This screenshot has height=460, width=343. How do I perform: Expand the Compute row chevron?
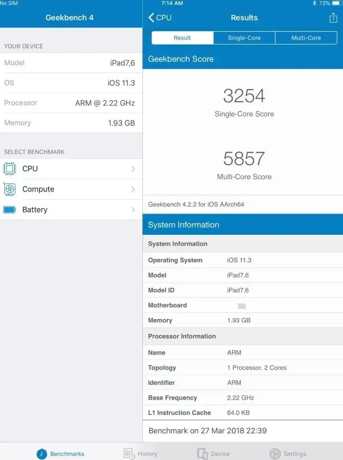point(133,189)
